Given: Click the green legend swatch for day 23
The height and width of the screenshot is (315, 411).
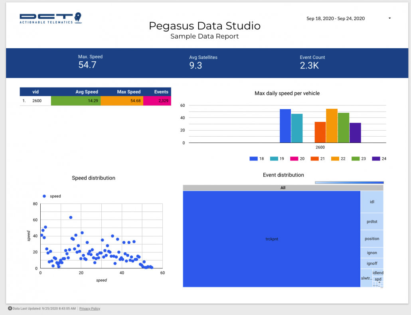Looking at the screenshot, I should (x=356, y=158).
